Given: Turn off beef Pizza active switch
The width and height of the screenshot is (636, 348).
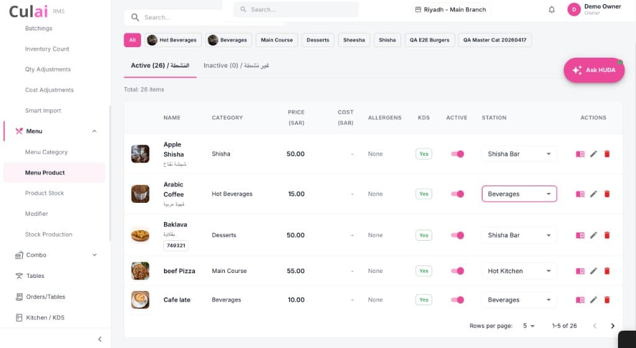Looking at the screenshot, I should (x=457, y=271).
